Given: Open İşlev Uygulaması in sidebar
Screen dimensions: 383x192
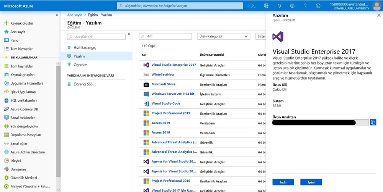Looking at the screenshot, I should [23, 92].
